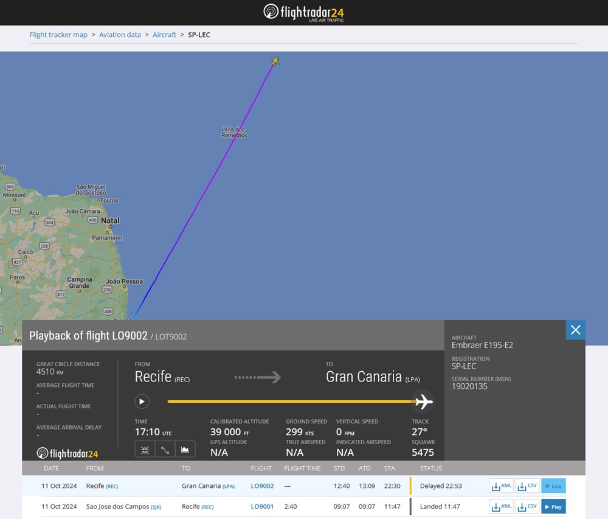Viewport: 608px width, 519px height.
Task: Go to the Aviation data breadcrumb
Action: (x=120, y=35)
